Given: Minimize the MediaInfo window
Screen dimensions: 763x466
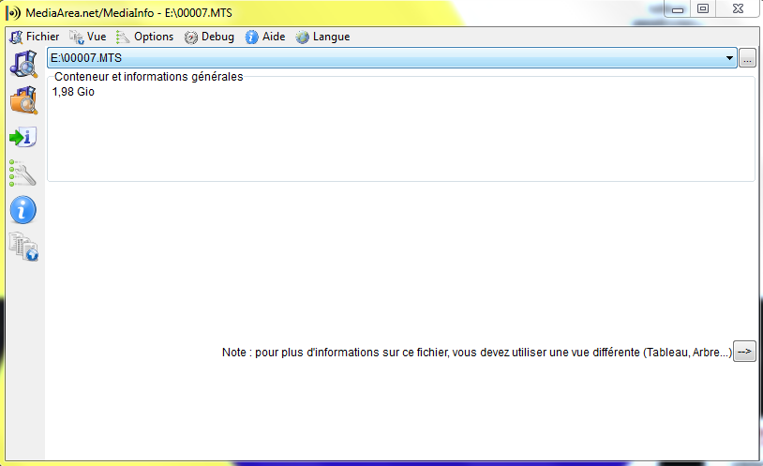Looking at the screenshot, I should click(678, 9).
